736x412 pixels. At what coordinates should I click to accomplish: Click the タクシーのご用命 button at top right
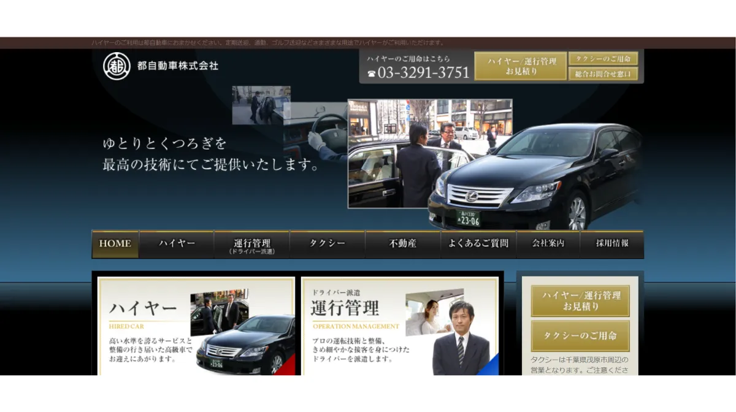604,58
